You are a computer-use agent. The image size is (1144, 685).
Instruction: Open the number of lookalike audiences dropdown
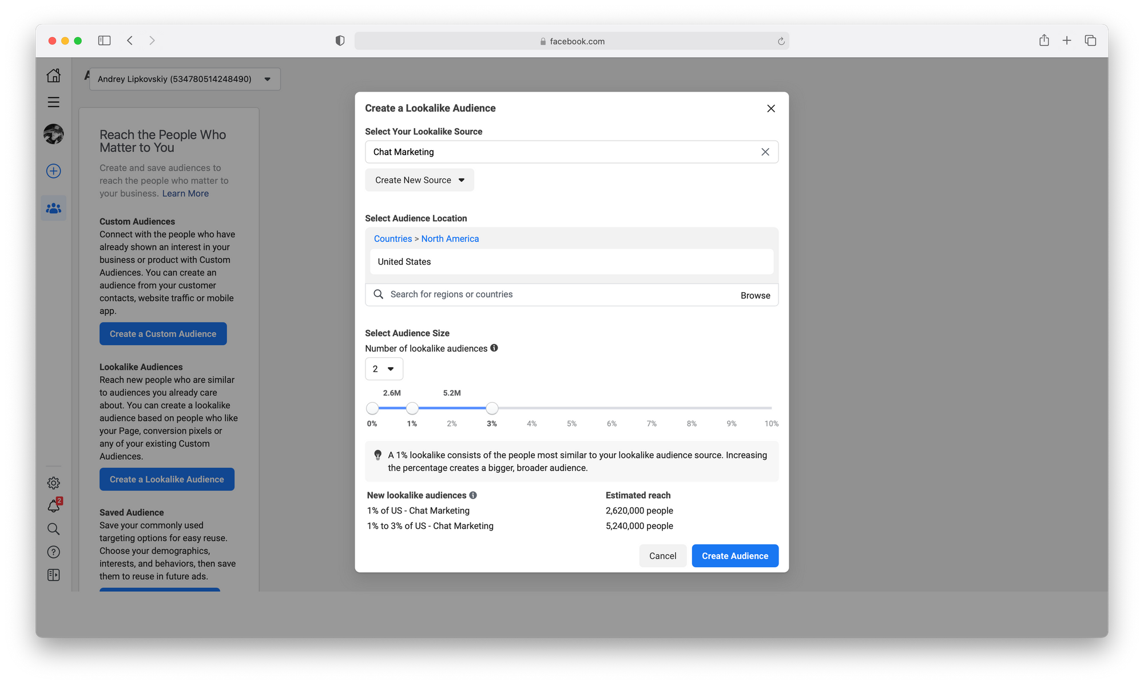point(383,369)
